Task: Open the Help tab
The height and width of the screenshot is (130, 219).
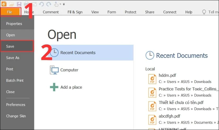Action: tap(189, 12)
